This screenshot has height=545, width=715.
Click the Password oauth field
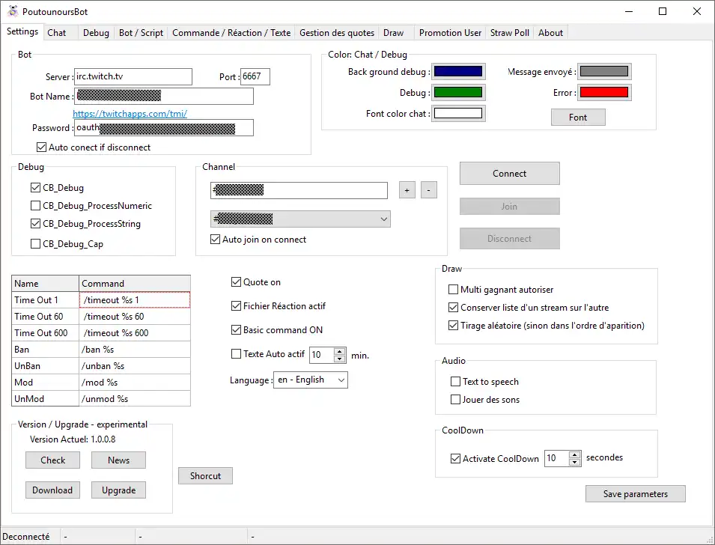tap(164, 128)
